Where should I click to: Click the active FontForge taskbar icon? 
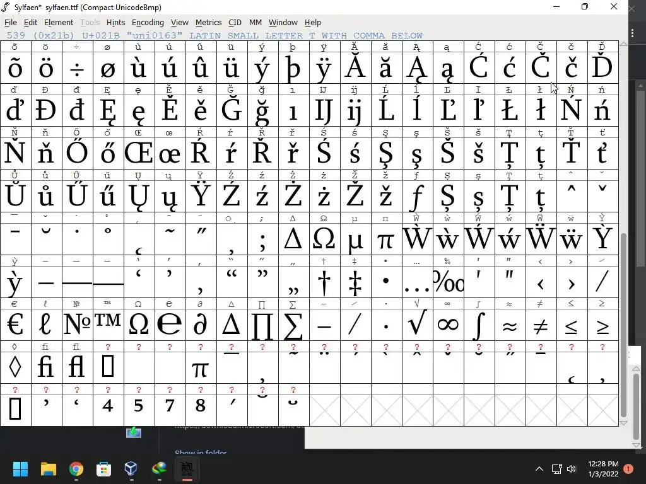187,468
